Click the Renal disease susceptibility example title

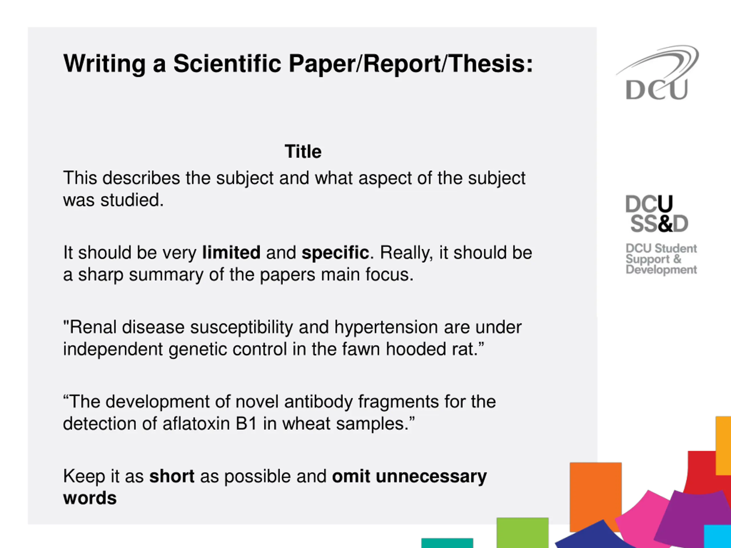292,338
